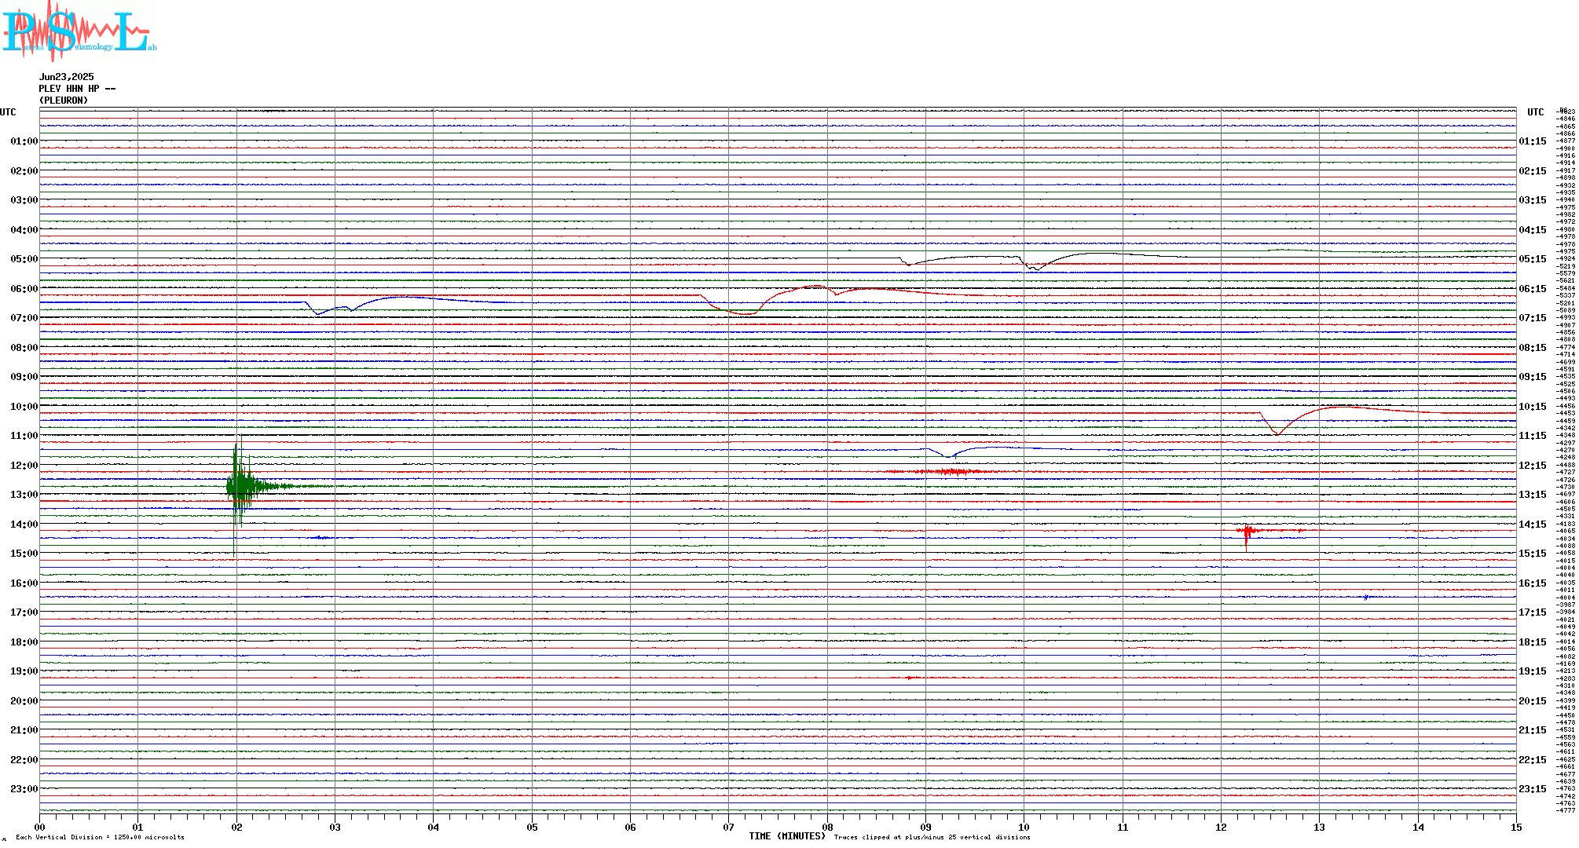The height and width of the screenshot is (848, 1579).
Task: Click the 10:00 hour label on left
Action: [24, 407]
